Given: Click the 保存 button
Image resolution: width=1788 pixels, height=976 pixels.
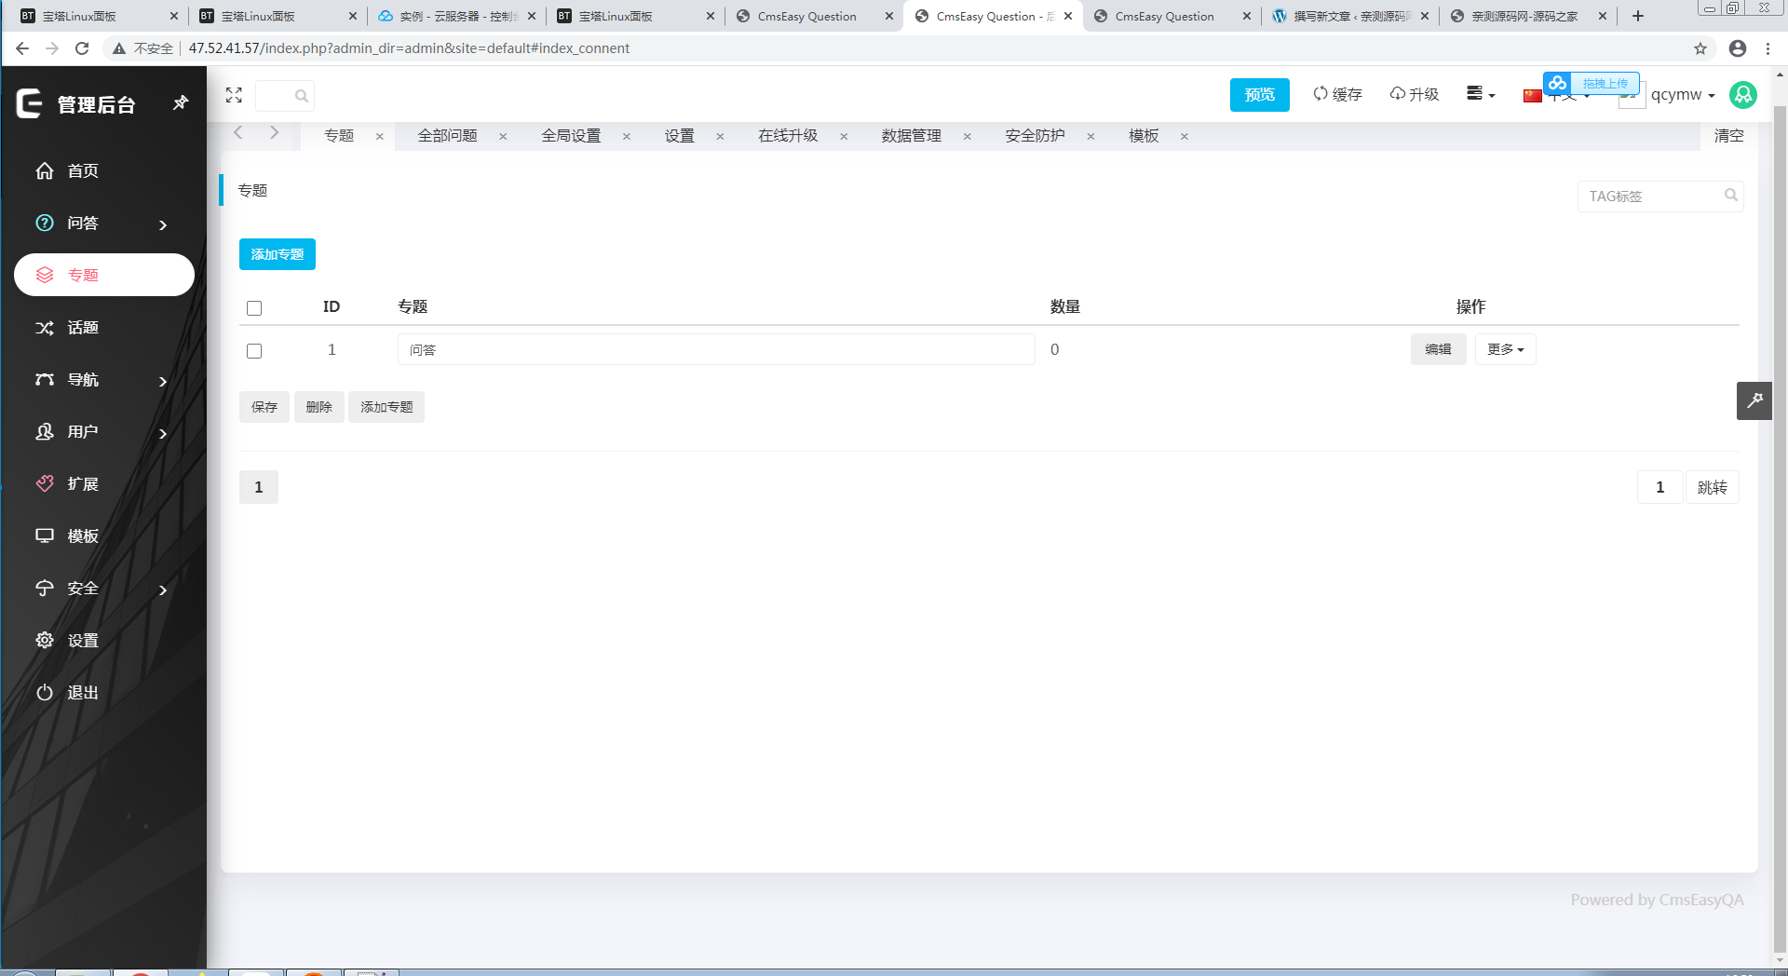Looking at the screenshot, I should (x=264, y=407).
